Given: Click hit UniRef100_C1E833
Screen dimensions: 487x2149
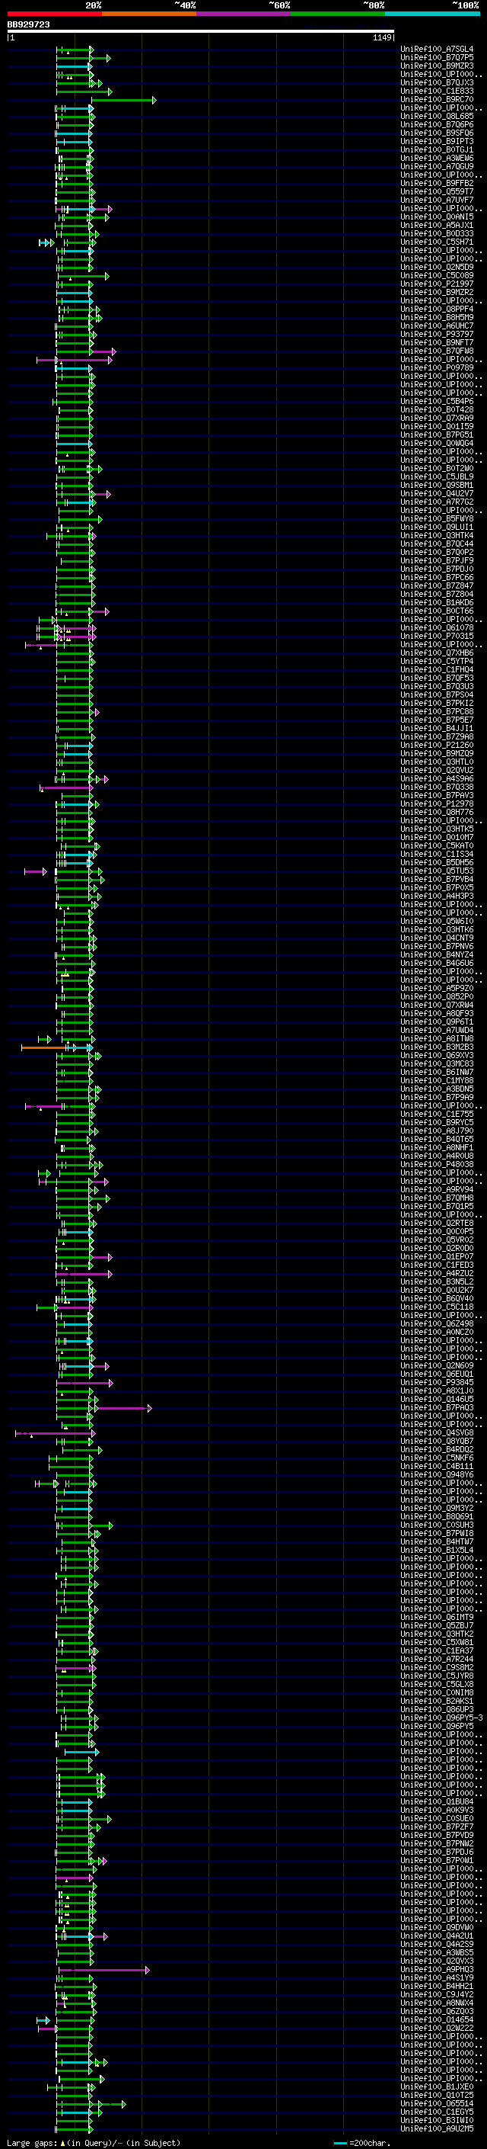Looking at the screenshot, I should click(437, 91).
